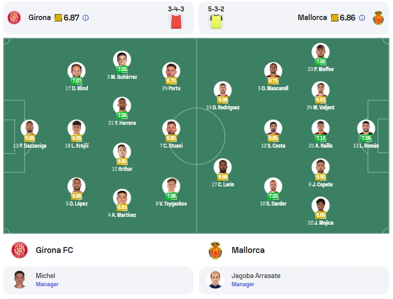Open L. Román's goalkeeper avatar
The height and width of the screenshot is (299, 393).
point(366,129)
